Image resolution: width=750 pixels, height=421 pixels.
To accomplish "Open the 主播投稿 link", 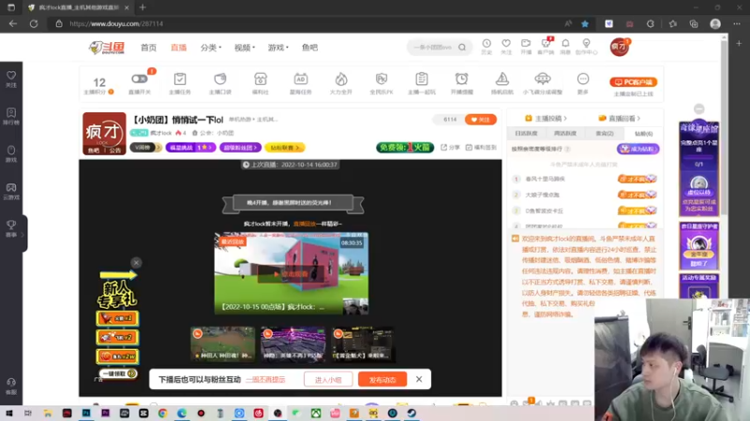I will click(x=546, y=118).
